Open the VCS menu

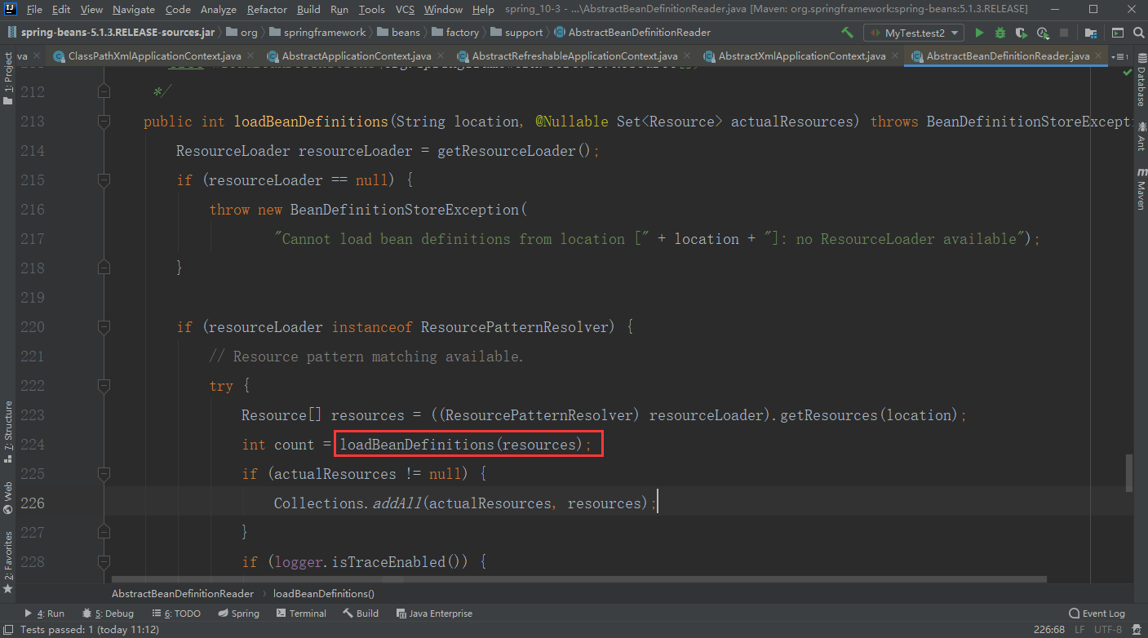[405, 9]
